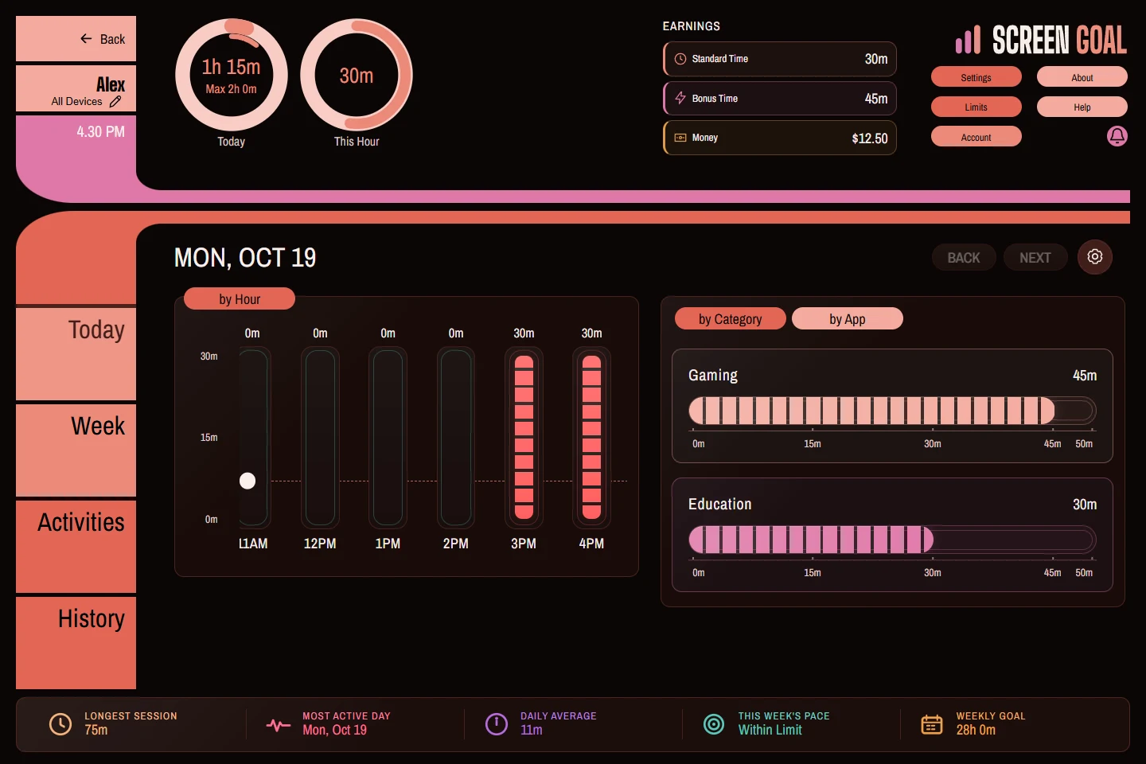The image size is (1146, 764).
Task: Open the History section in sidebar
Action: 76,643
